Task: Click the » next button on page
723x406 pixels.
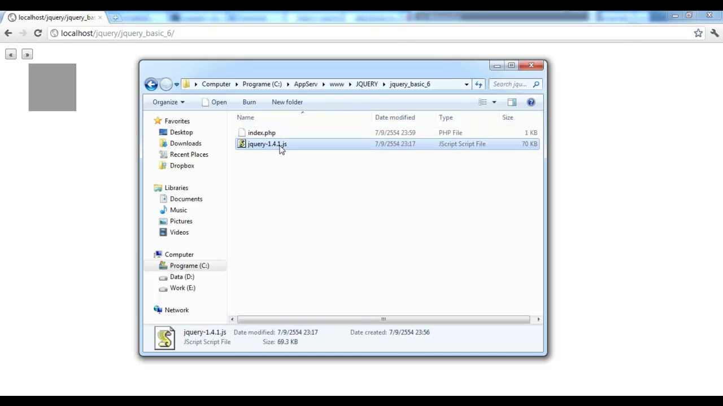Action: click(x=27, y=55)
